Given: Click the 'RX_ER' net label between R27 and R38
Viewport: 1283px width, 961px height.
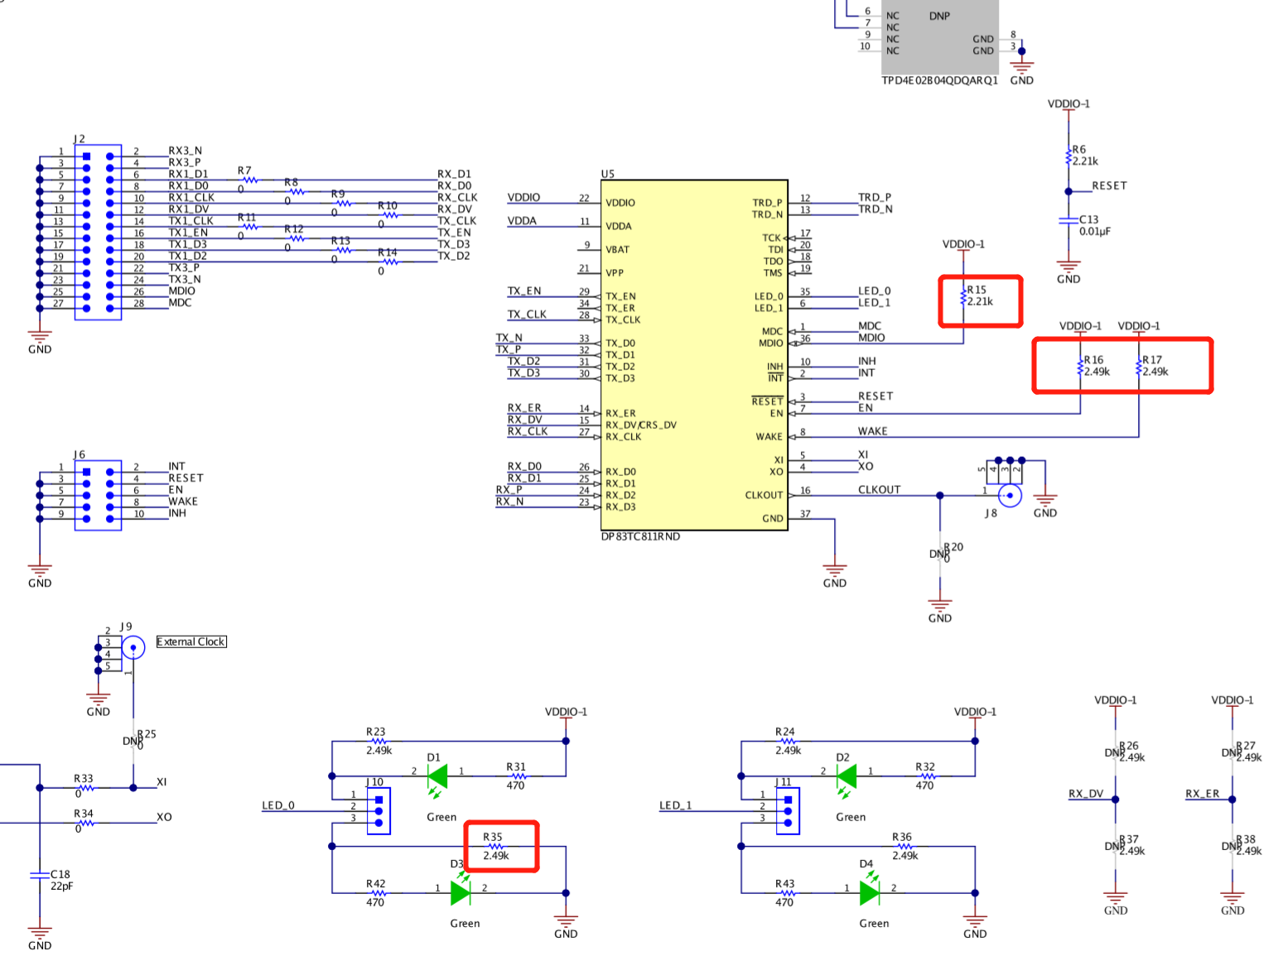Looking at the screenshot, I should click(x=1202, y=794).
